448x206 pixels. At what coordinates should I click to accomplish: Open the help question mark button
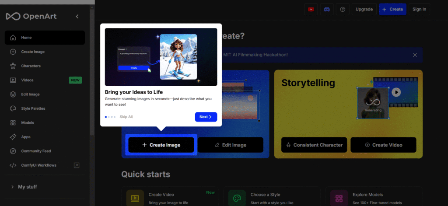343,9
